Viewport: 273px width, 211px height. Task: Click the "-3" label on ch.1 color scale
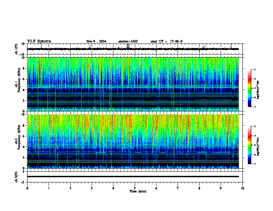pos(254,69)
